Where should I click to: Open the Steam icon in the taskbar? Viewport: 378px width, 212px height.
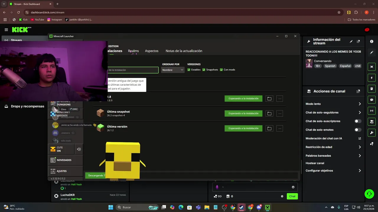click(241, 207)
